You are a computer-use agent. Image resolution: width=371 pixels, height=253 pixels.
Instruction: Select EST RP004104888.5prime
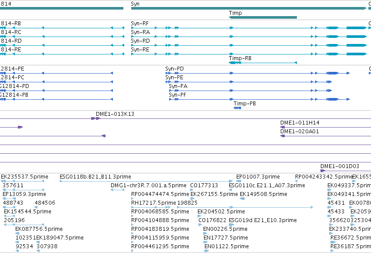tap(160, 220)
